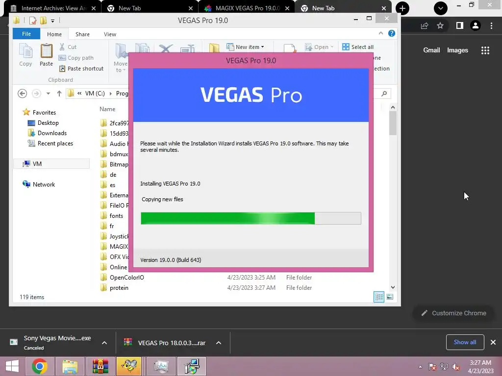Click the Name column header
Viewport: 502px width, 376px height.
tap(107, 109)
